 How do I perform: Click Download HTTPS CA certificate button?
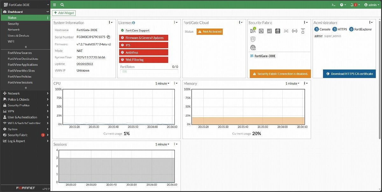(x=349, y=74)
